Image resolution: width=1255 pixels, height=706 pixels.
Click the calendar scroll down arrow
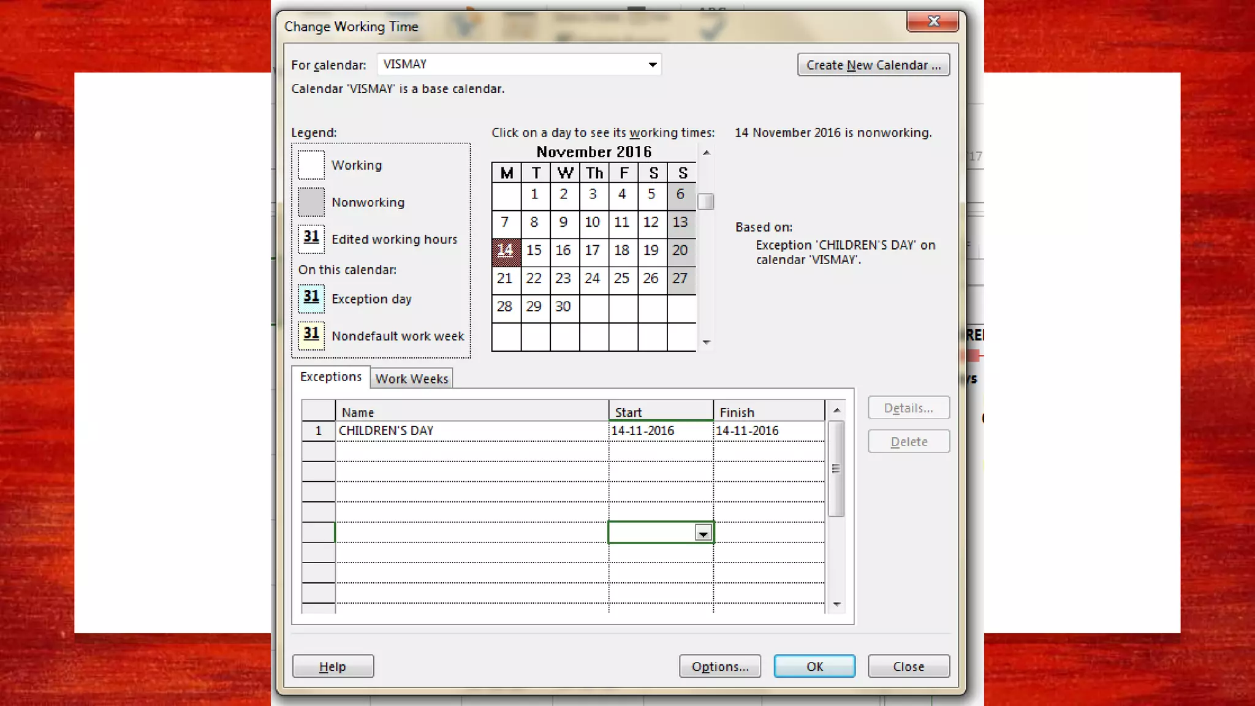[707, 343]
